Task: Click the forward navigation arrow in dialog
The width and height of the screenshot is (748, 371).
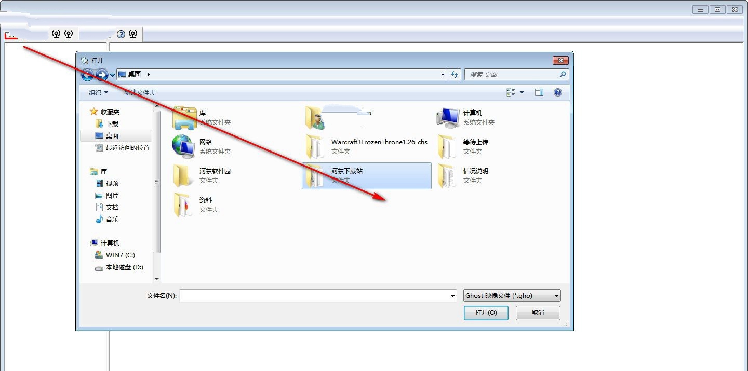Action: point(102,75)
